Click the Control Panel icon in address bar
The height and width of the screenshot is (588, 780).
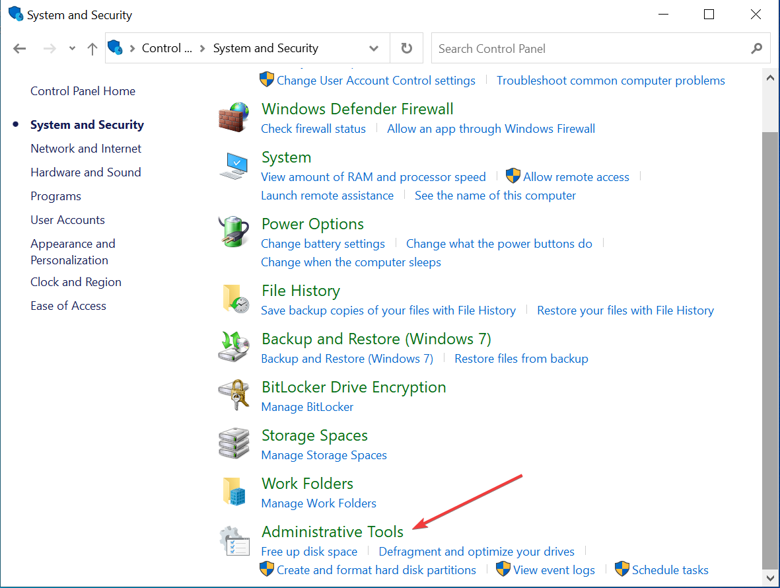click(x=115, y=48)
